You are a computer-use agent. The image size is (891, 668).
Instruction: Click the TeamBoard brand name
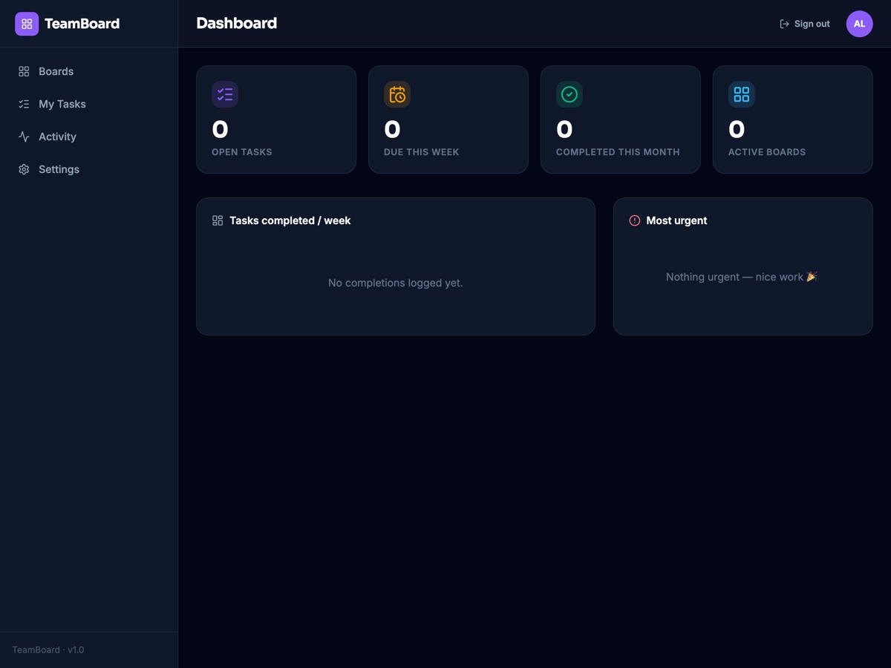(82, 24)
